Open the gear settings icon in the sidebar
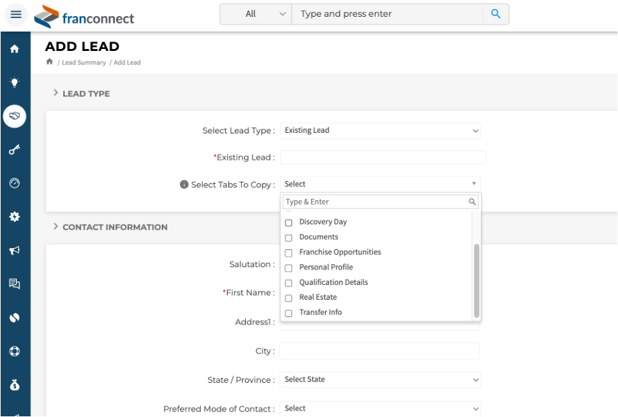The image size is (618, 417). click(x=15, y=217)
